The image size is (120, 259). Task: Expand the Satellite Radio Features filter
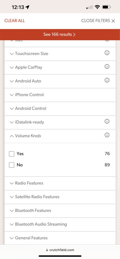tap(60, 197)
